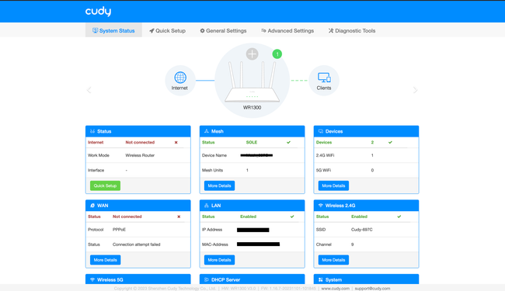Add a mesh unit with plus icon
The height and width of the screenshot is (291, 505).
pyautogui.click(x=252, y=54)
